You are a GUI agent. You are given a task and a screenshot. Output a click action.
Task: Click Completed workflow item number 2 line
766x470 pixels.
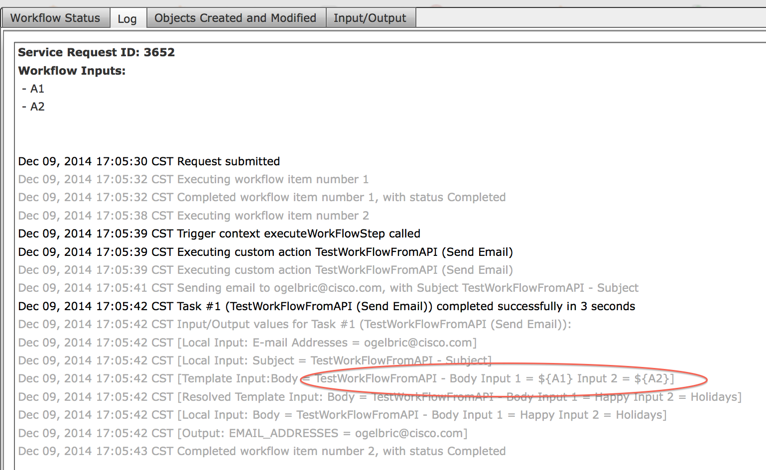[262, 451]
